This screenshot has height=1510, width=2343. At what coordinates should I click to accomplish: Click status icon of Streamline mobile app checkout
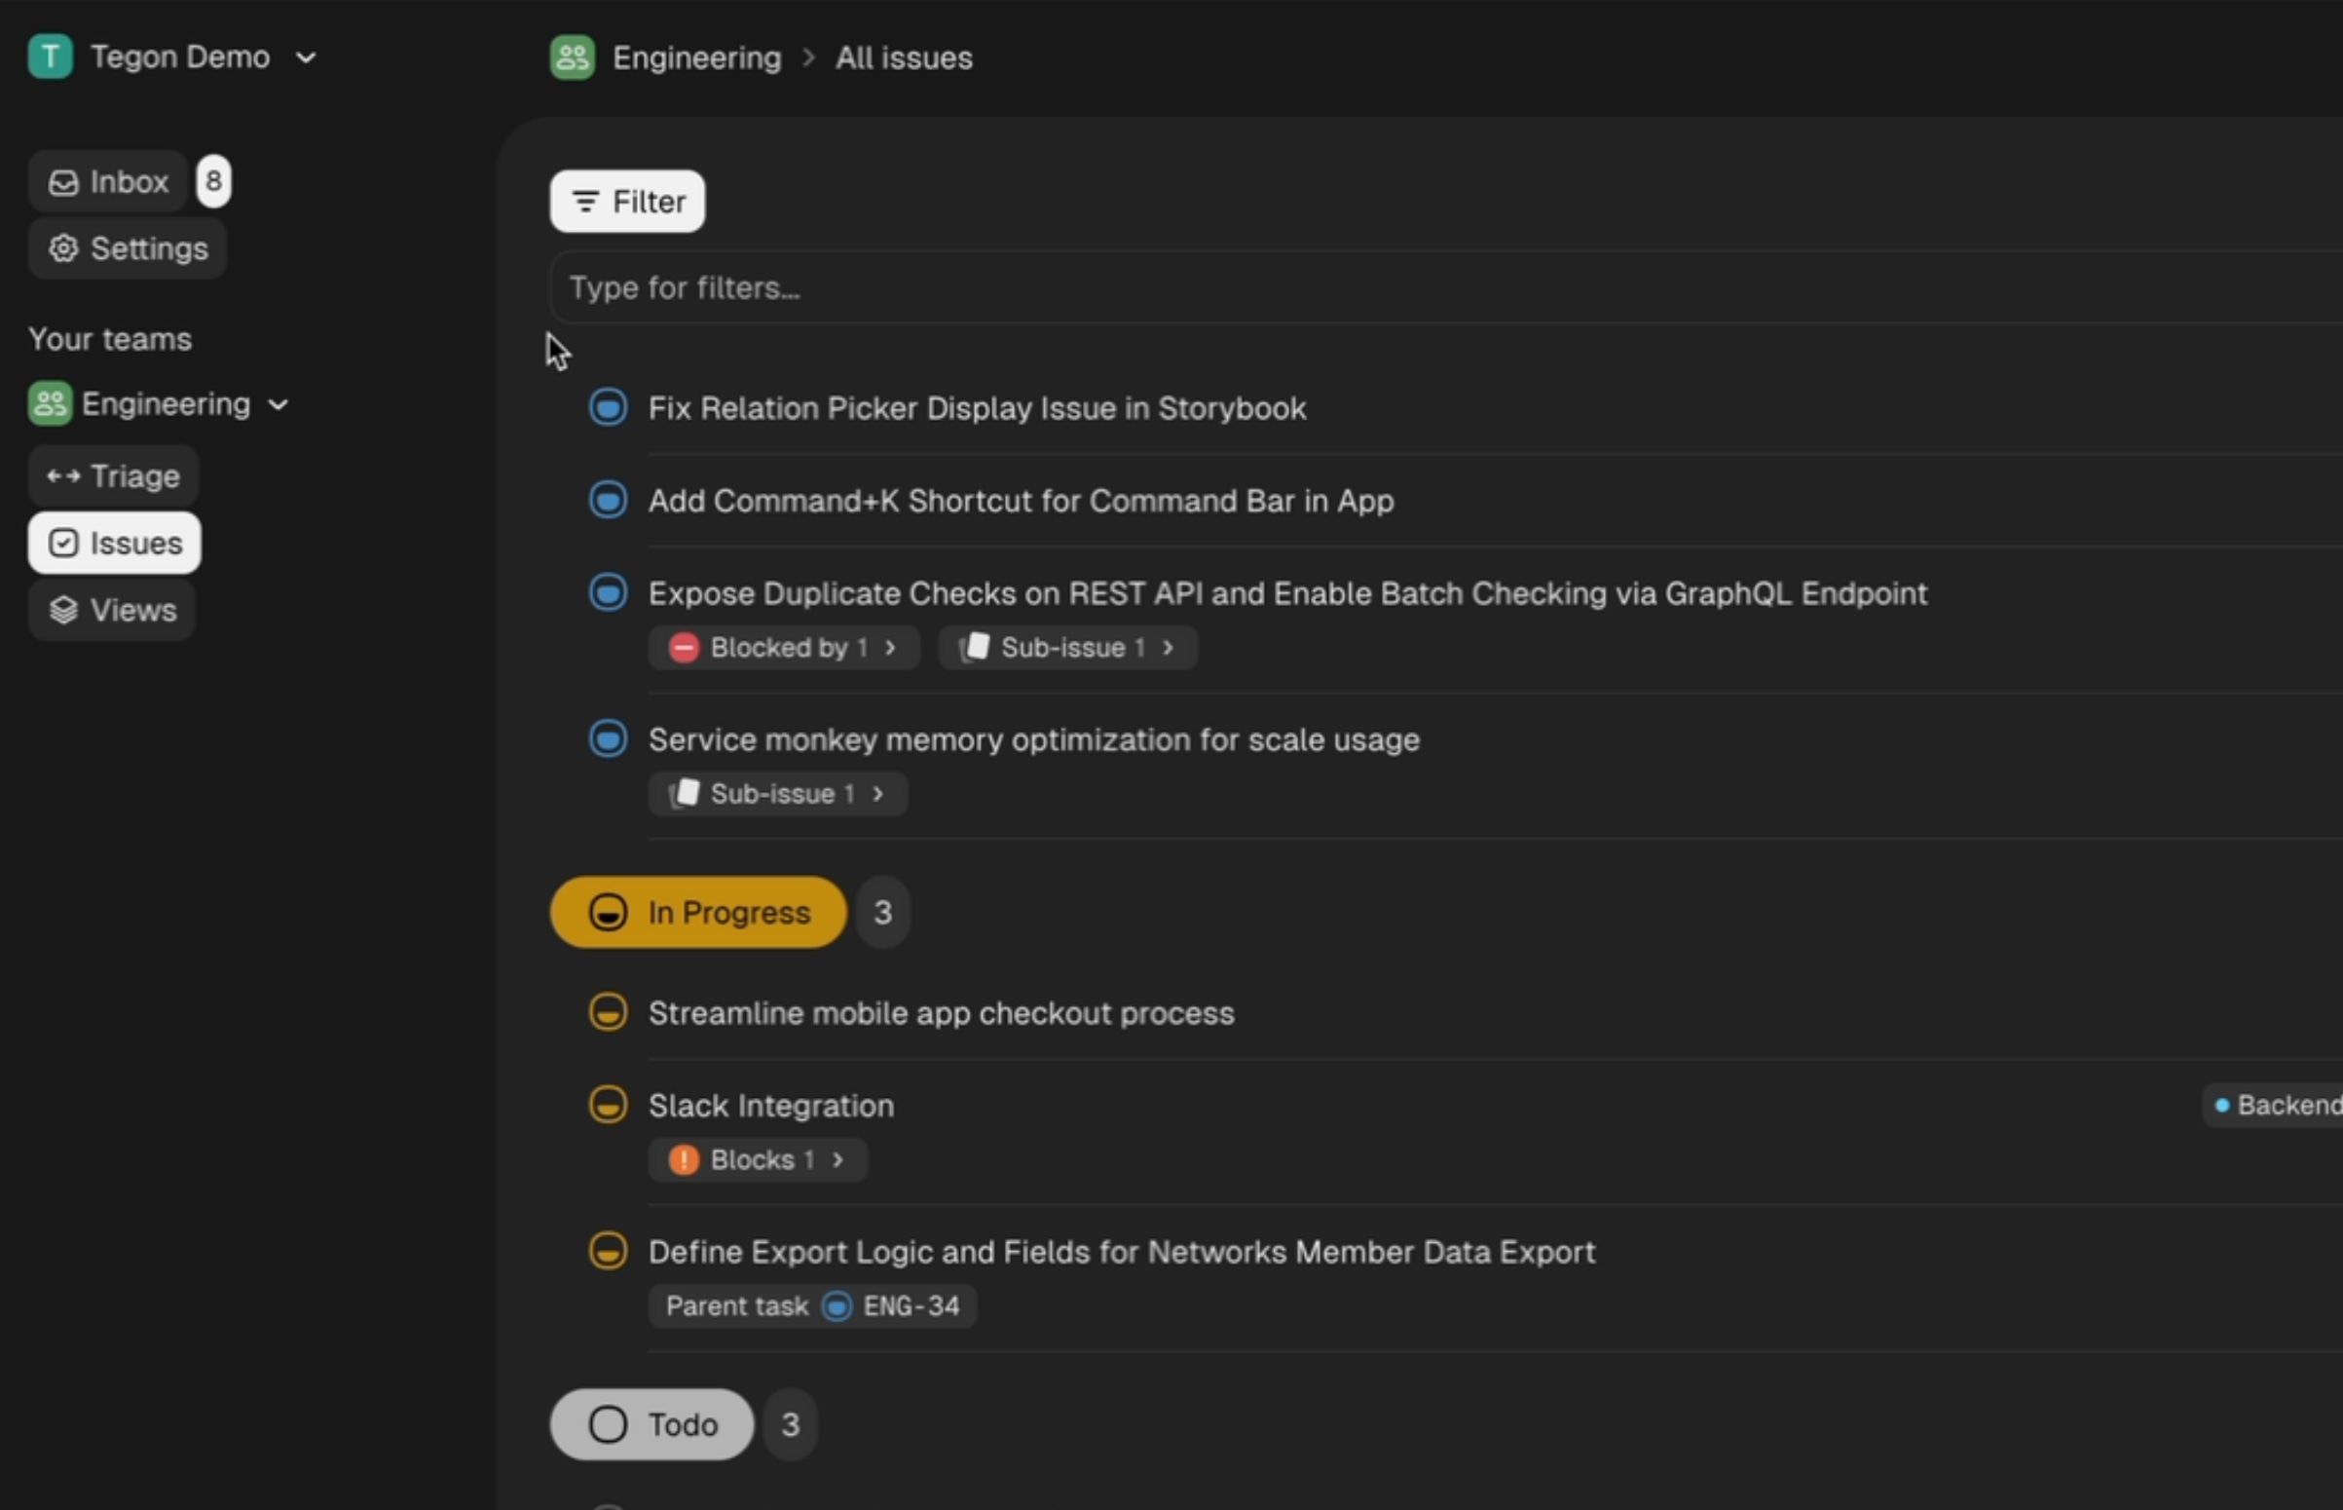(608, 1012)
